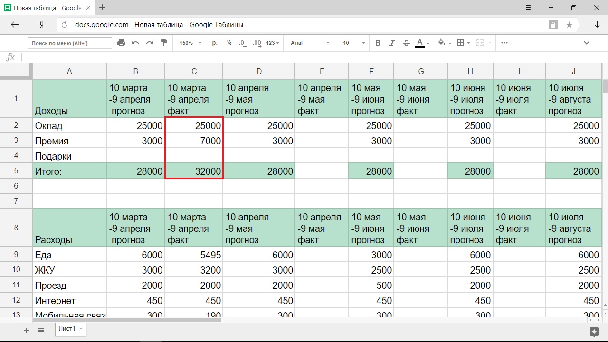Decrease decimal places
The height and width of the screenshot is (342, 608).
[242, 43]
